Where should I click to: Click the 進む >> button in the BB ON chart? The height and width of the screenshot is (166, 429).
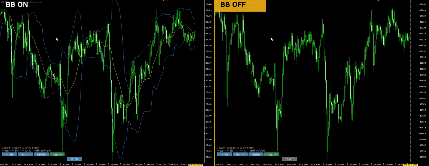tap(25, 154)
